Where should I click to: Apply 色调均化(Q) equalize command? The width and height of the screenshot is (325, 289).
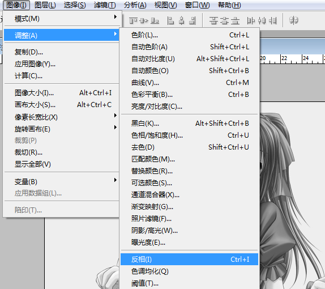[190, 271]
